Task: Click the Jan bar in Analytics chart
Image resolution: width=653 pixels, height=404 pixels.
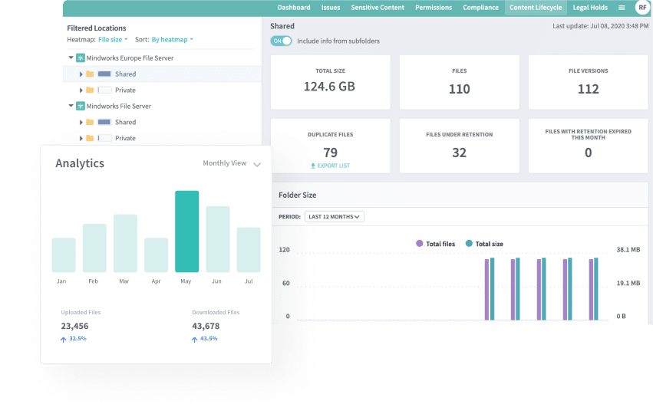Action: (x=64, y=255)
